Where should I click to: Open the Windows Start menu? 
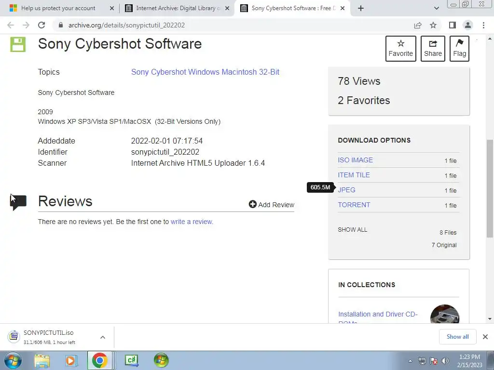click(13, 360)
